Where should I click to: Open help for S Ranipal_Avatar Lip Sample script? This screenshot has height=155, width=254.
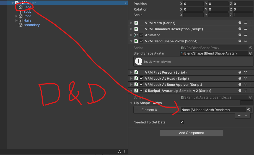(240, 91)
